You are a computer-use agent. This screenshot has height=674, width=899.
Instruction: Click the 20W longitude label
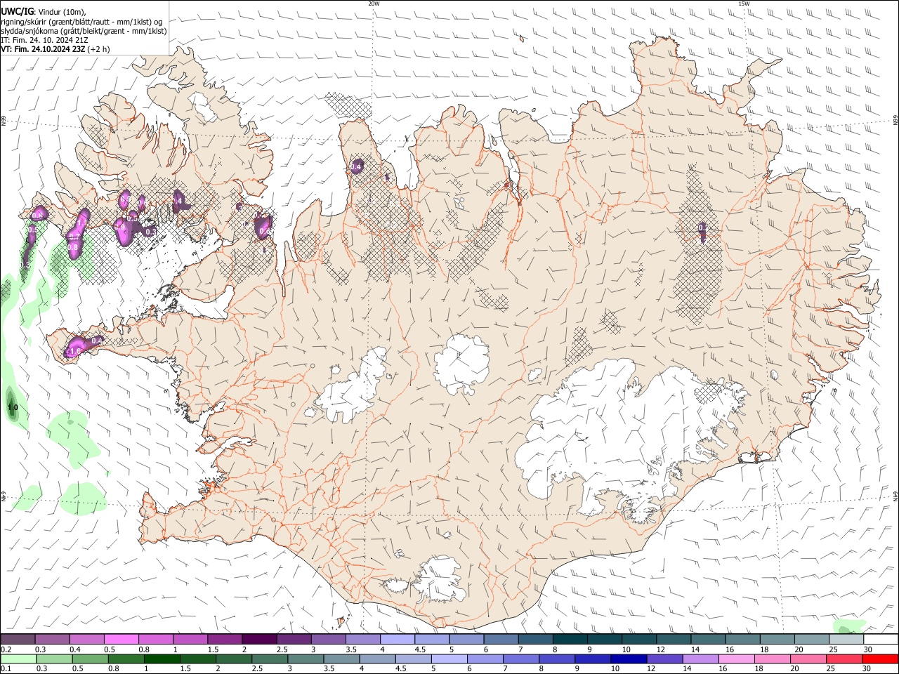pos(374,4)
